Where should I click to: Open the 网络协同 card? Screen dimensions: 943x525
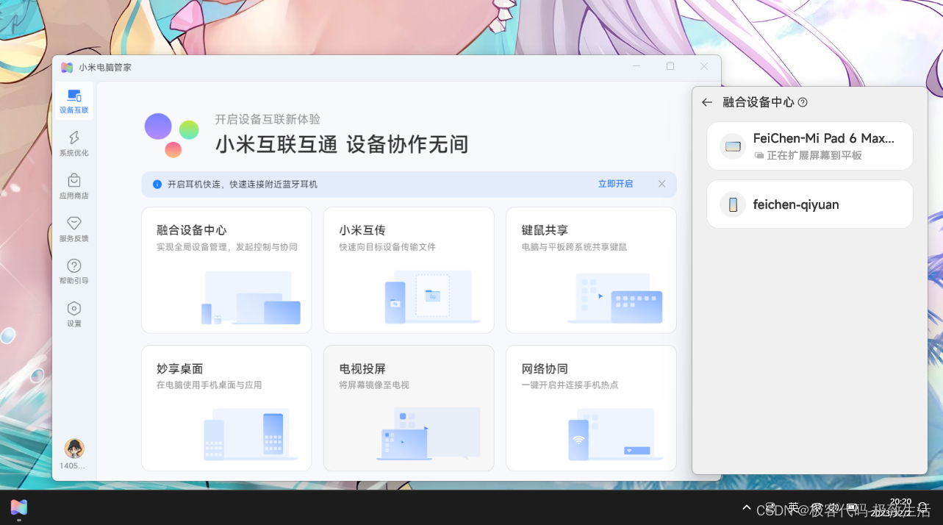click(591, 408)
